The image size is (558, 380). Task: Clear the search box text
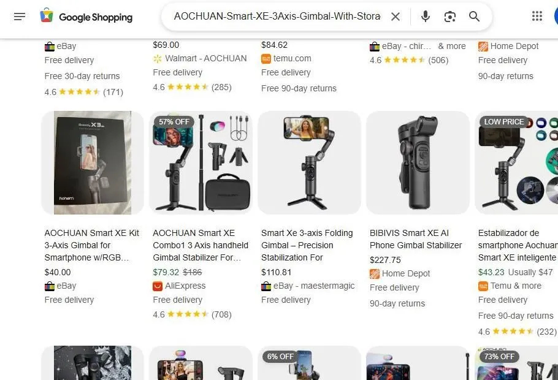click(x=396, y=17)
